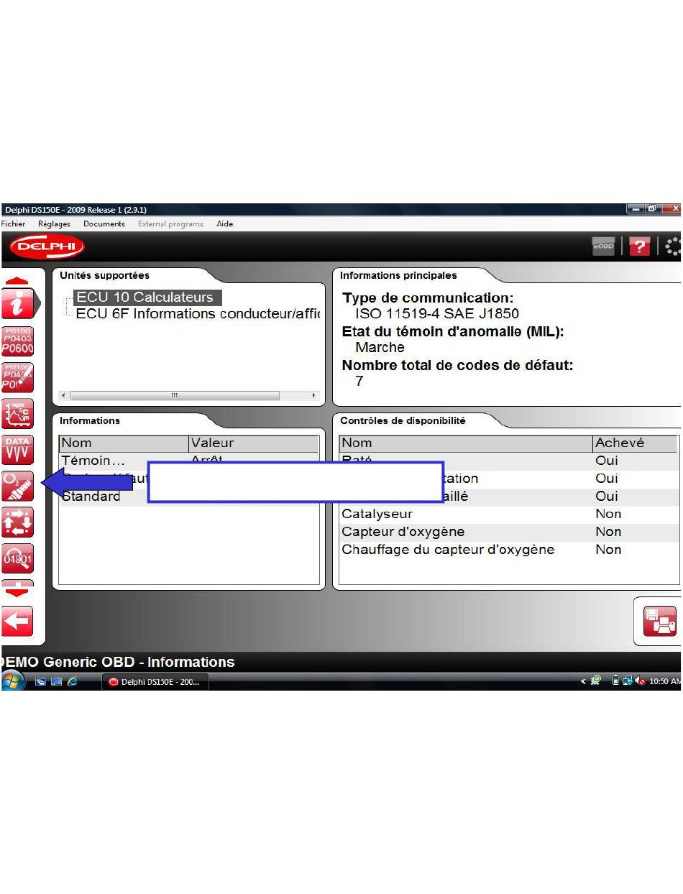Click the Delphi logo
This screenshot has width=683, height=894.
(47, 246)
